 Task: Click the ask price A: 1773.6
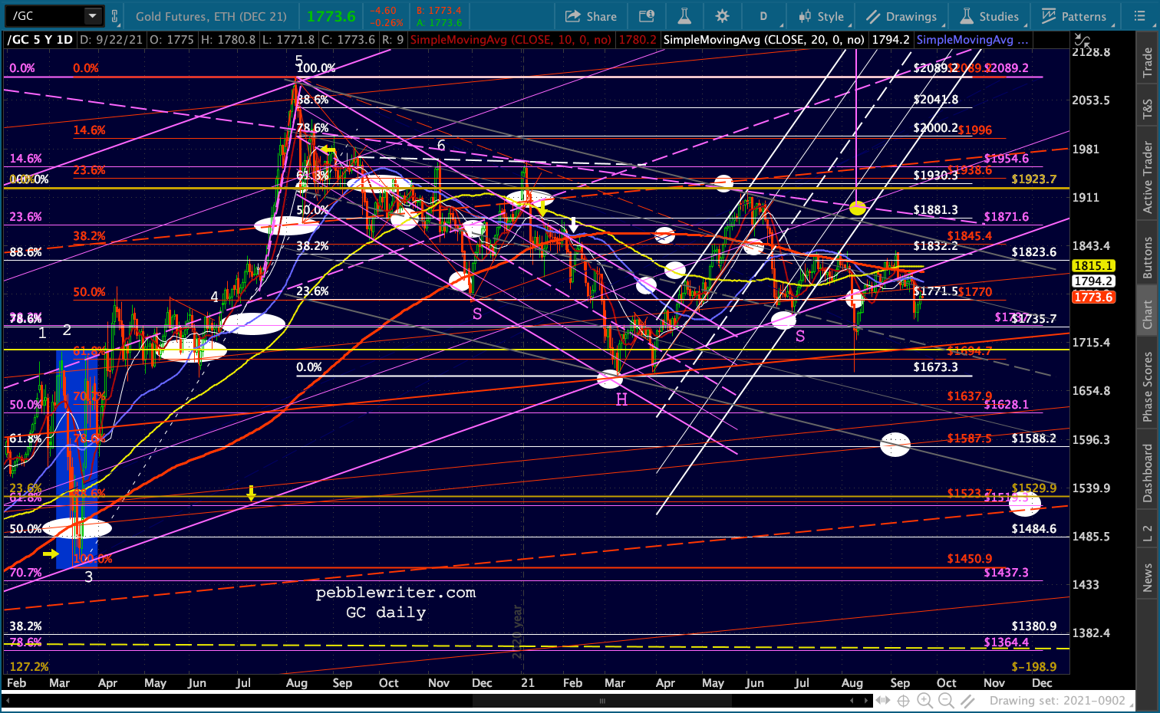[x=438, y=22]
